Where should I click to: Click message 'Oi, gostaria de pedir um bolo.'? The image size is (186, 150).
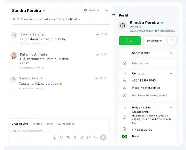pos(43,39)
